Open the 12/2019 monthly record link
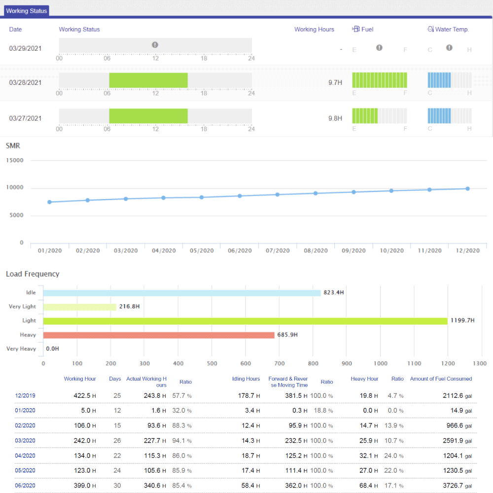The image size is (493, 493). pyautogui.click(x=25, y=395)
